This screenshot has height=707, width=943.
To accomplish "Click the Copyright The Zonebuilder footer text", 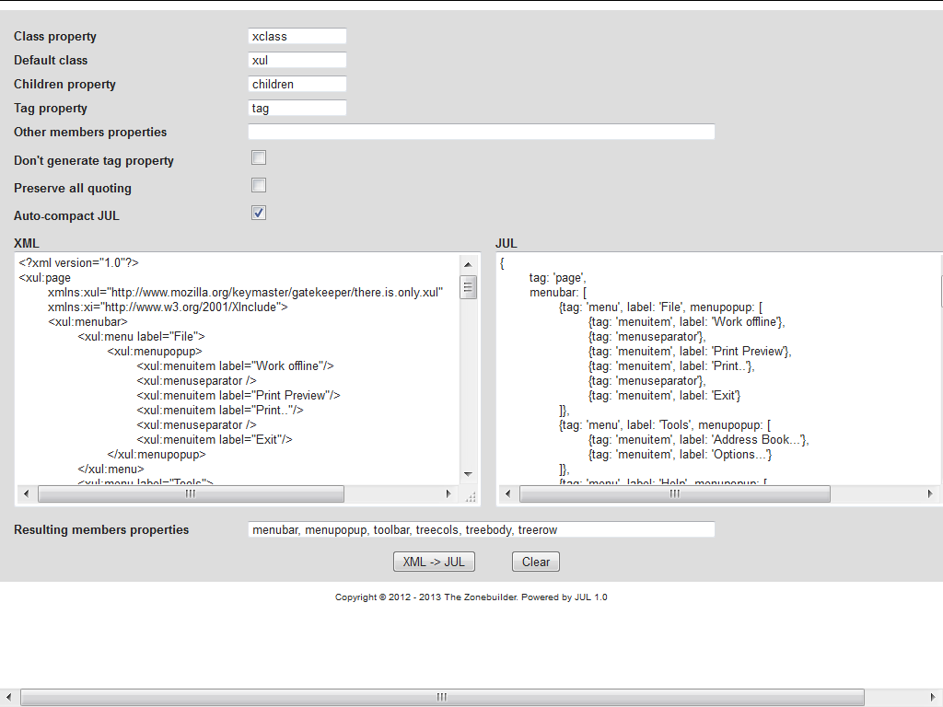I will click(x=471, y=597).
